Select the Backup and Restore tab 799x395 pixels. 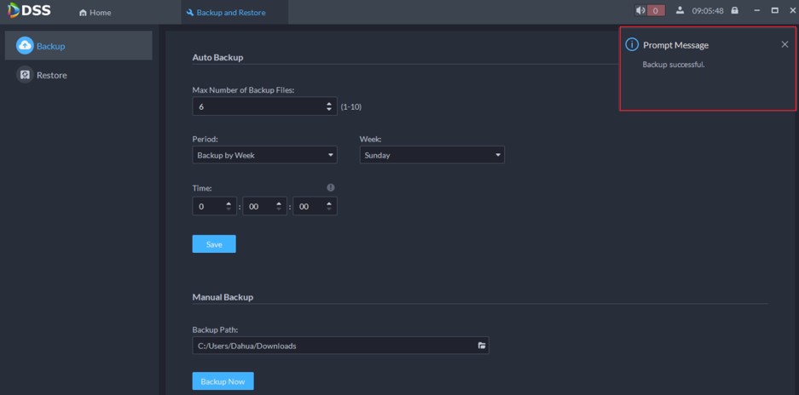point(226,13)
